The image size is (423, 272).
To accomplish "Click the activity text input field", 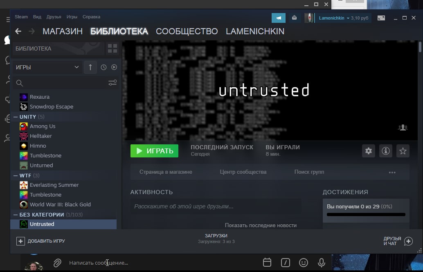I will click(x=216, y=206).
